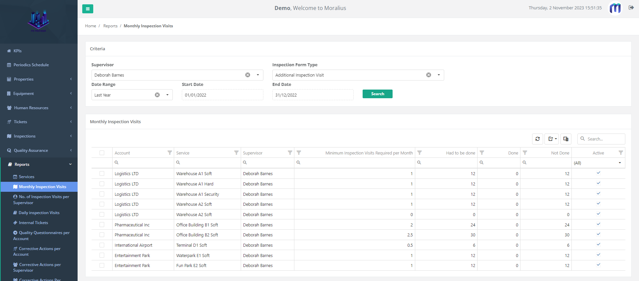Open filter icon on Active column
The height and width of the screenshot is (281, 639).
click(621, 153)
